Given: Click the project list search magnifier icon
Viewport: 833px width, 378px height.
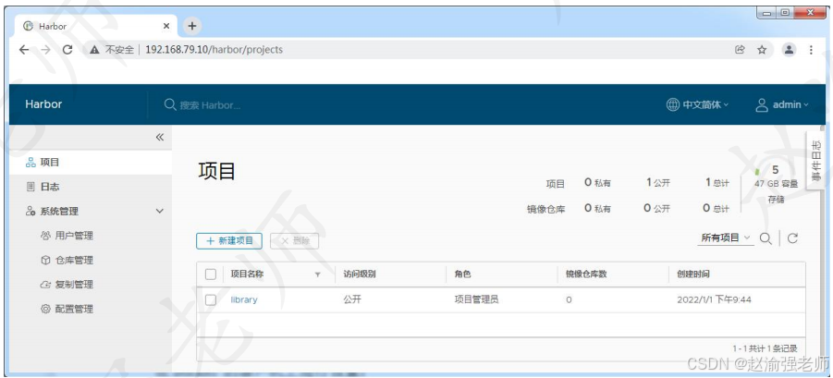Looking at the screenshot, I should (x=766, y=238).
